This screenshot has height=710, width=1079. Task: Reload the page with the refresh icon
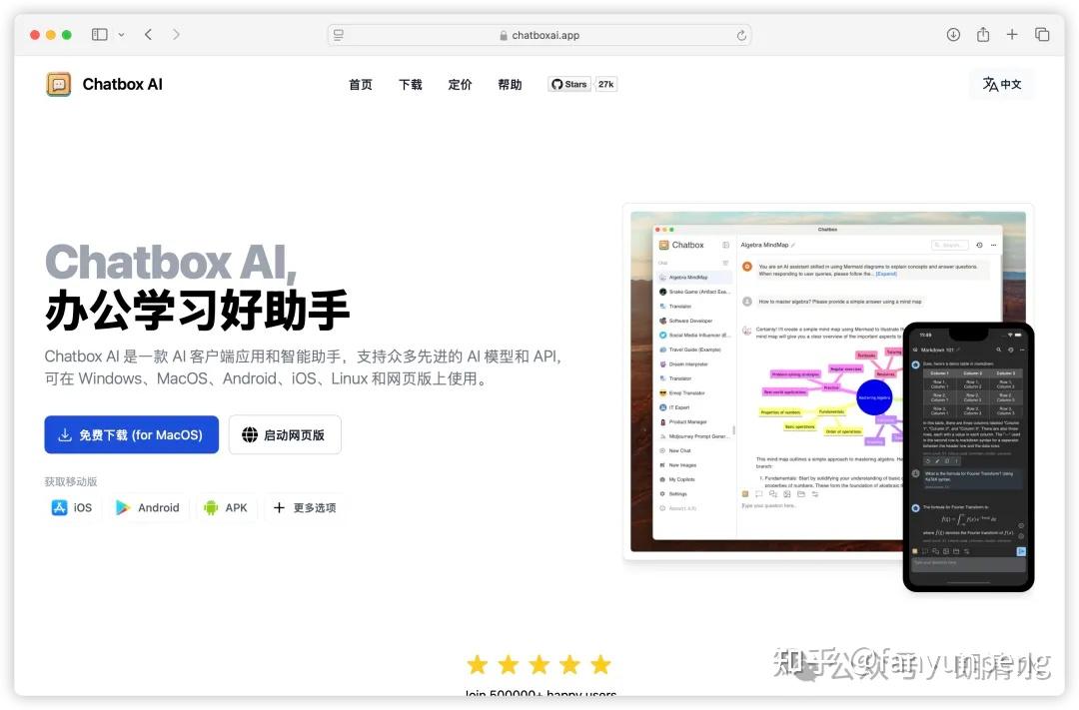point(741,34)
